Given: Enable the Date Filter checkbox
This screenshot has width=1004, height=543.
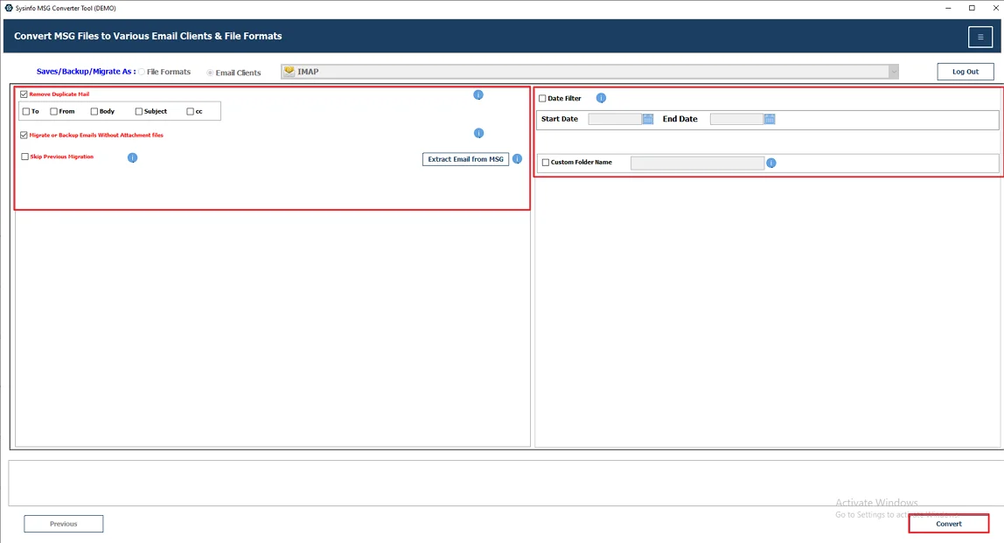Looking at the screenshot, I should click(x=542, y=98).
